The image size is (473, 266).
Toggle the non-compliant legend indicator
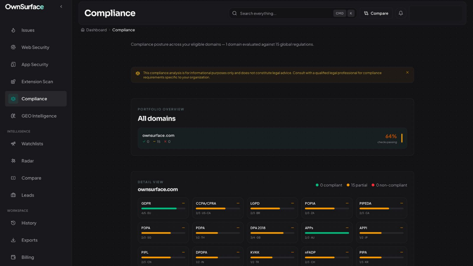point(373,185)
